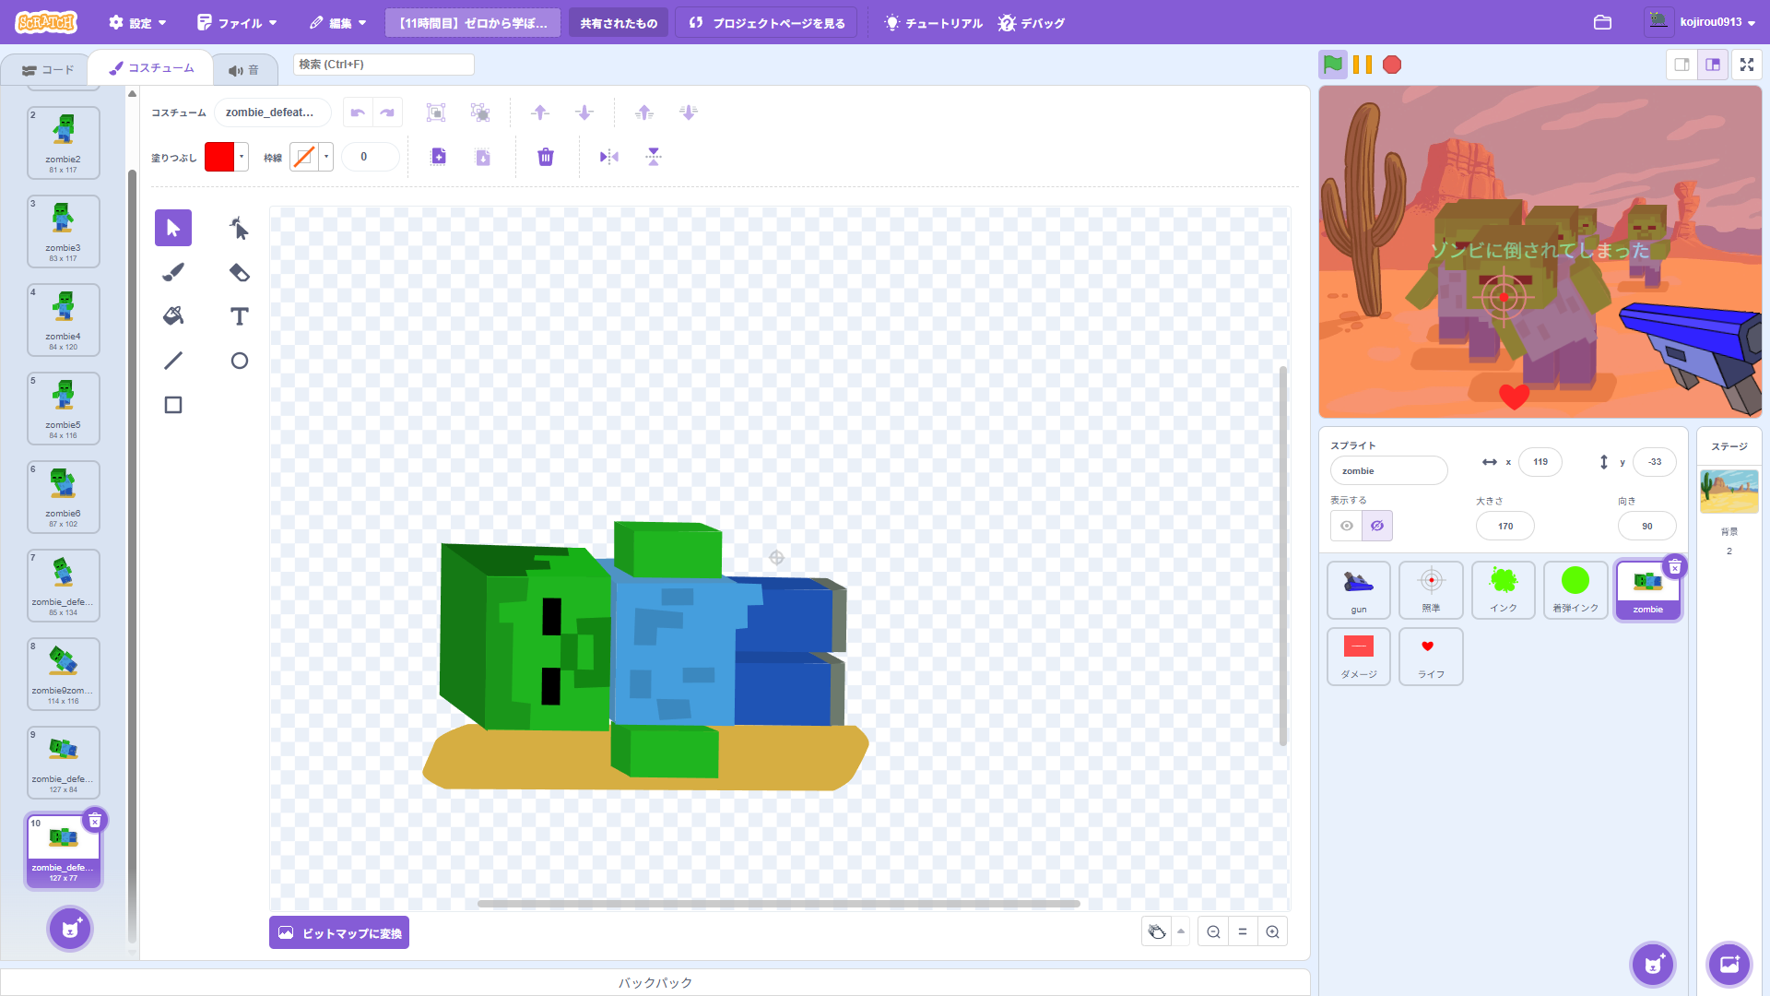This screenshot has height=996, width=1770.
Task: Show the zombie sprite with eye toggle
Action: tap(1347, 526)
